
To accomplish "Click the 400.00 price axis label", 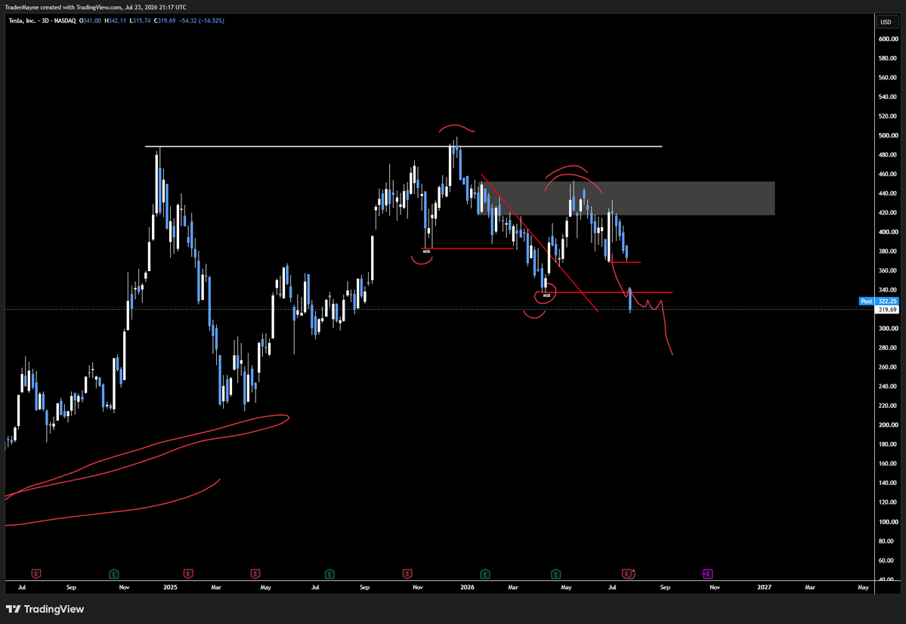I will tap(888, 232).
